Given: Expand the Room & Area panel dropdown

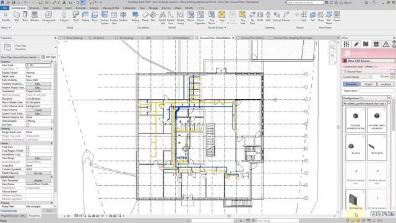Looking at the screenshot, I should pos(217,27).
